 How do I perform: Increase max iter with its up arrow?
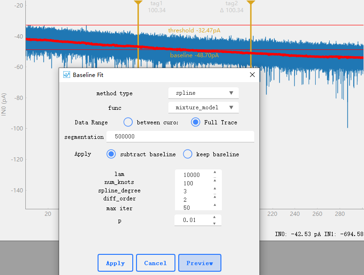[215, 205]
